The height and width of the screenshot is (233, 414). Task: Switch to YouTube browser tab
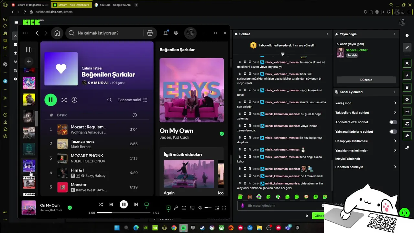113,5
